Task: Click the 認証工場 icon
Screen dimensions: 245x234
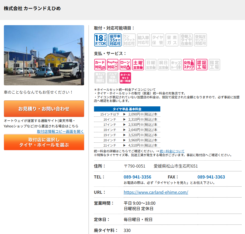Action: pos(201,65)
